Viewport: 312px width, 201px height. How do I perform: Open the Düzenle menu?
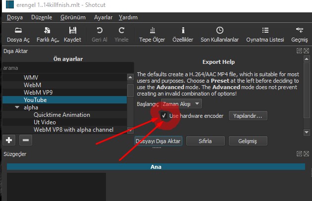pos(42,17)
